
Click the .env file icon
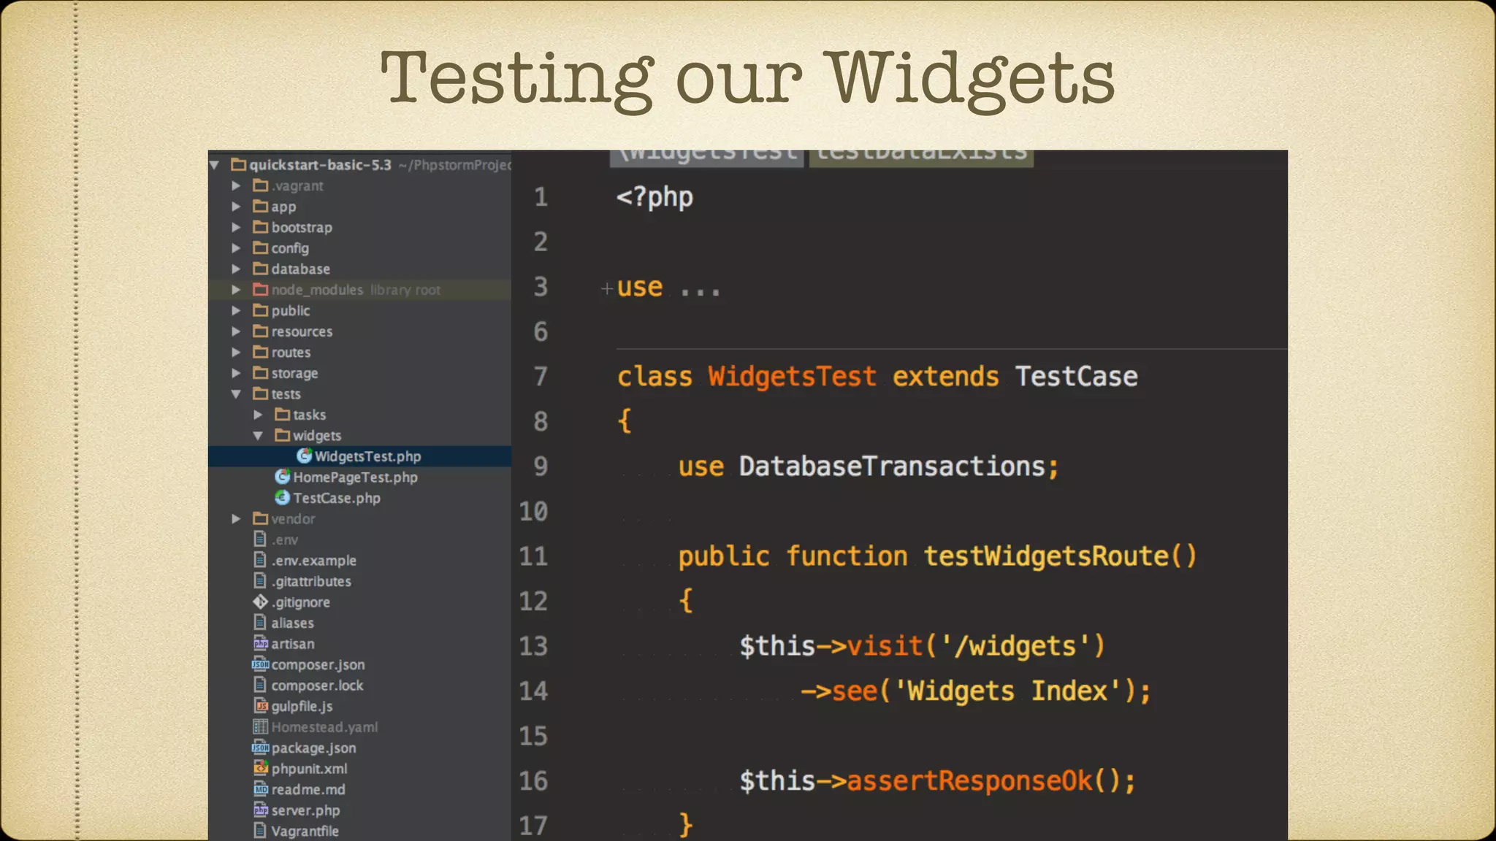point(260,539)
